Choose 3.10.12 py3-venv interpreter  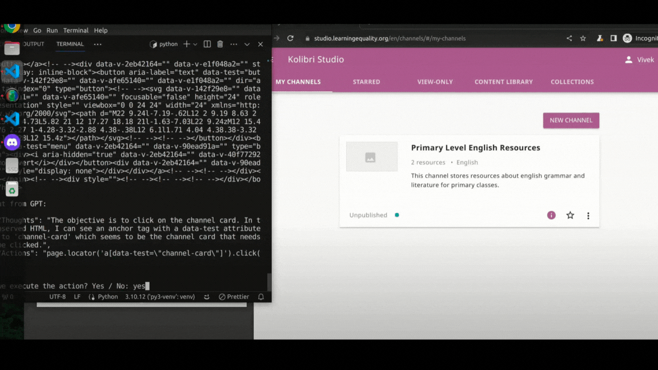pos(160,296)
